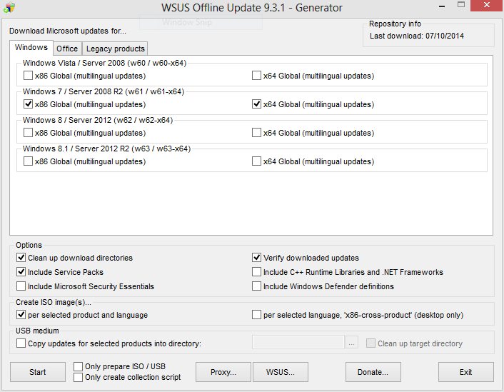Click the 'Repository info' label

pos(395,24)
